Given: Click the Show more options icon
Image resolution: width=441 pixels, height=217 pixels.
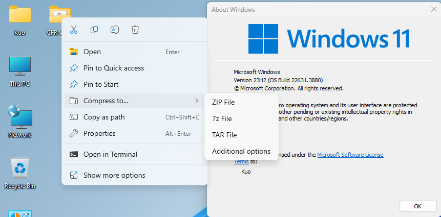Looking at the screenshot, I should coord(74,176).
